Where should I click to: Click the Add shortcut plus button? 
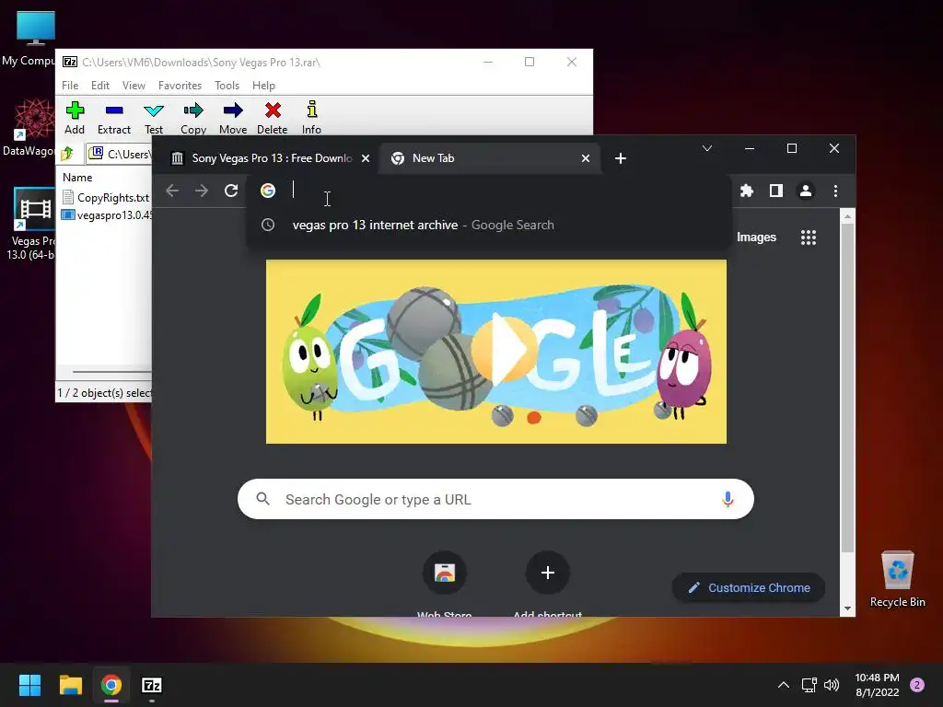tap(547, 573)
